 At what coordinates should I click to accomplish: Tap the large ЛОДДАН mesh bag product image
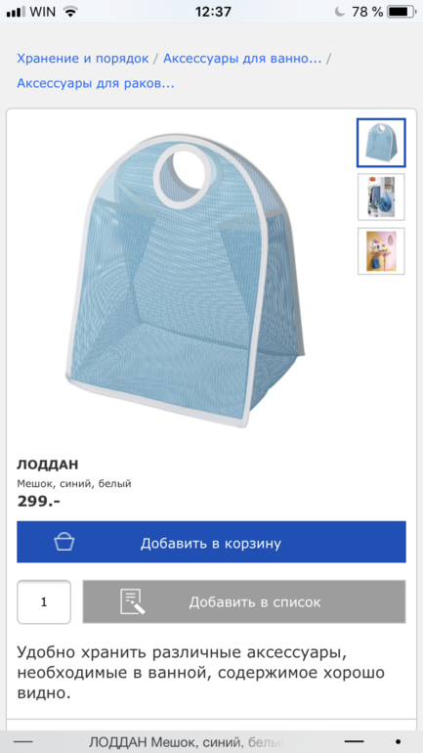(x=186, y=281)
